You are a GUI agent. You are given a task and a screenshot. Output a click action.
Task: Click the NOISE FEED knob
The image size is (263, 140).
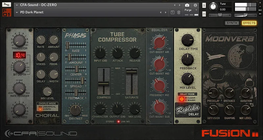(19, 109)
